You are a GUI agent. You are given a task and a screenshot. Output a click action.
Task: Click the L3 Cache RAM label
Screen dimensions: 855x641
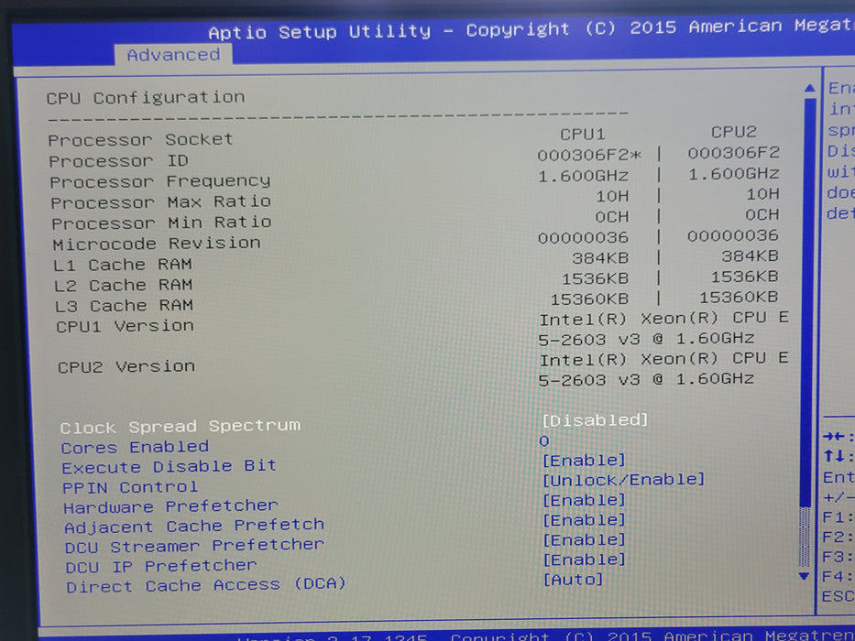point(125,306)
